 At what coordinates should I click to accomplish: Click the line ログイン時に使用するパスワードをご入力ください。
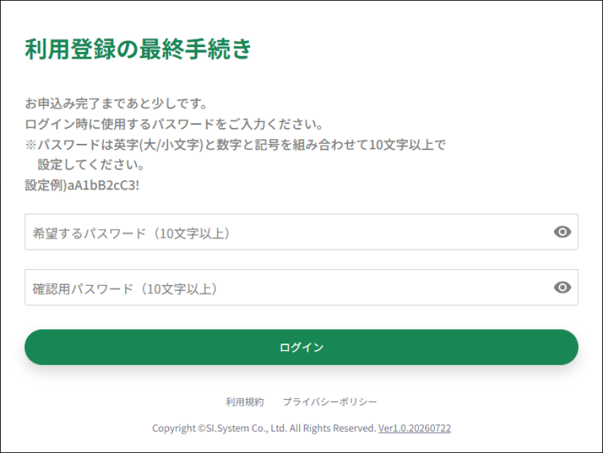point(174,124)
